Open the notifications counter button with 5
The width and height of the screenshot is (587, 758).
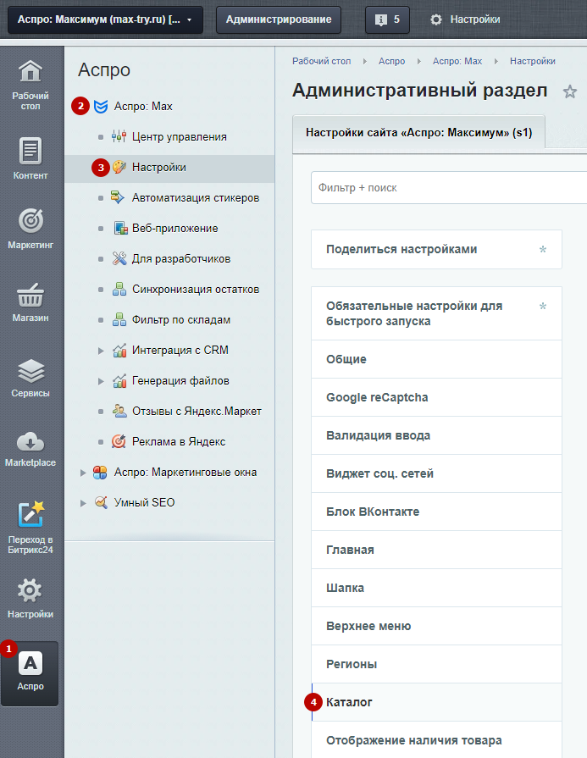tap(387, 19)
